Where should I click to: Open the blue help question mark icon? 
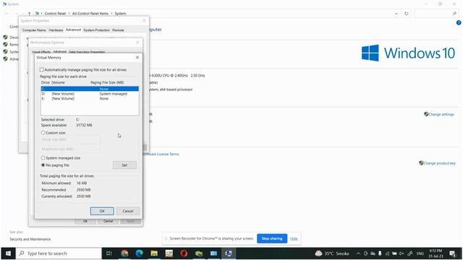pyautogui.click(x=459, y=22)
